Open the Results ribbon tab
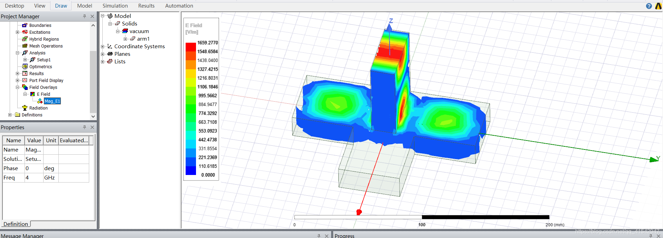This screenshot has width=663, height=238. pyautogui.click(x=146, y=6)
